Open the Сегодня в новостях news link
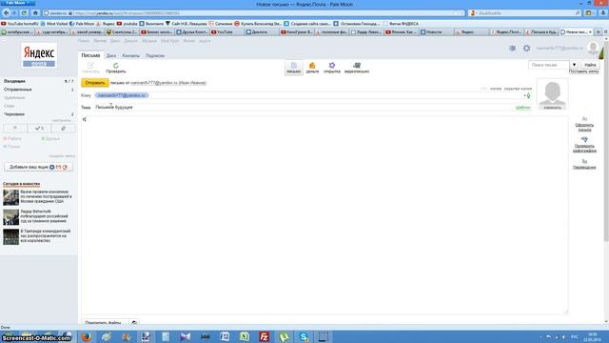609x343 pixels. coord(21,184)
